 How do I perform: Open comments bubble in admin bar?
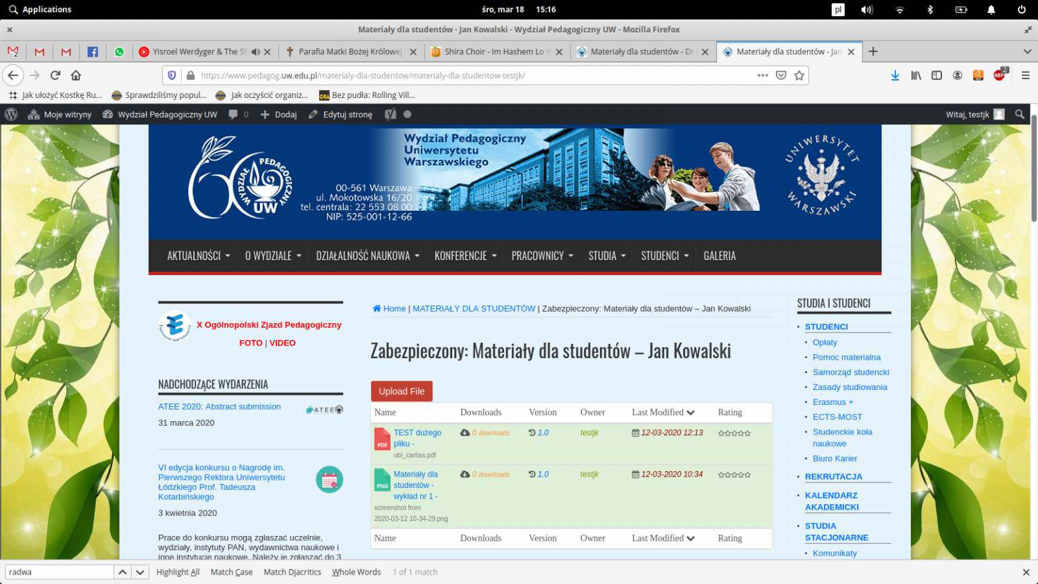tap(239, 114)
